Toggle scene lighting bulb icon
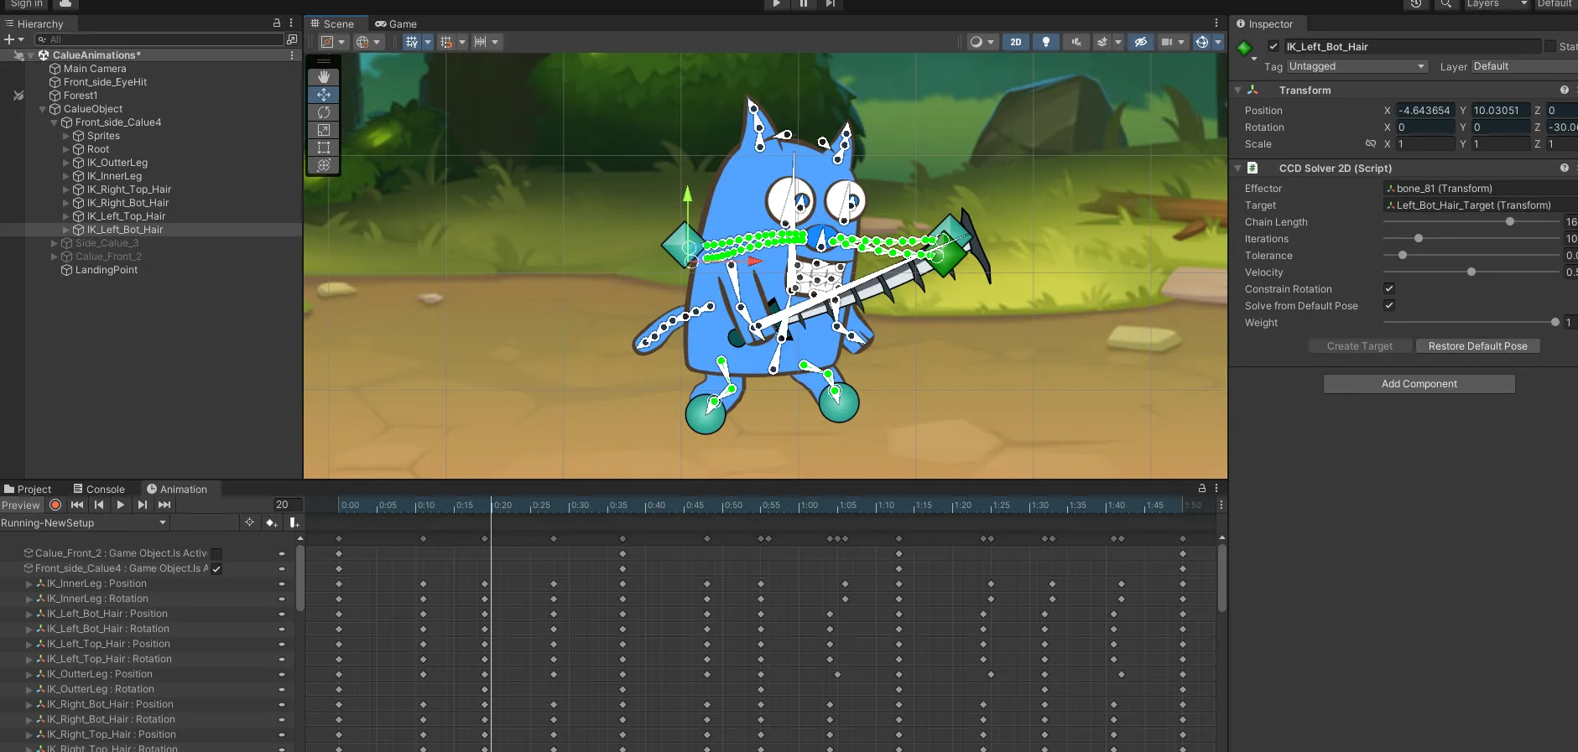The height and width of the screenshot is (752, 1578). tap(1045, 42)
